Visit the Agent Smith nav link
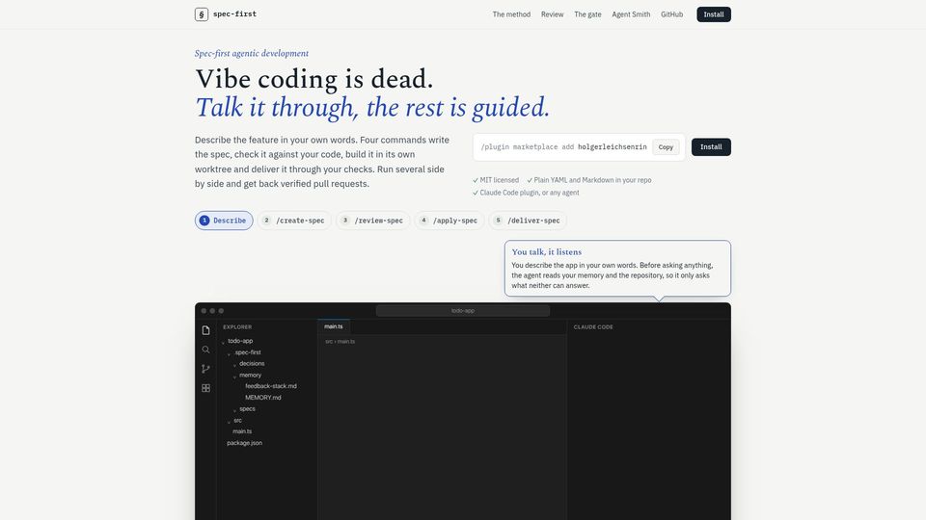926x520 pixels. (631, 14)
